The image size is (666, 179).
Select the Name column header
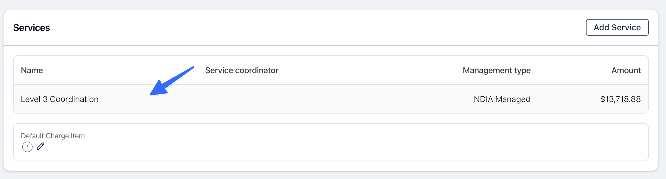(32, 70)
